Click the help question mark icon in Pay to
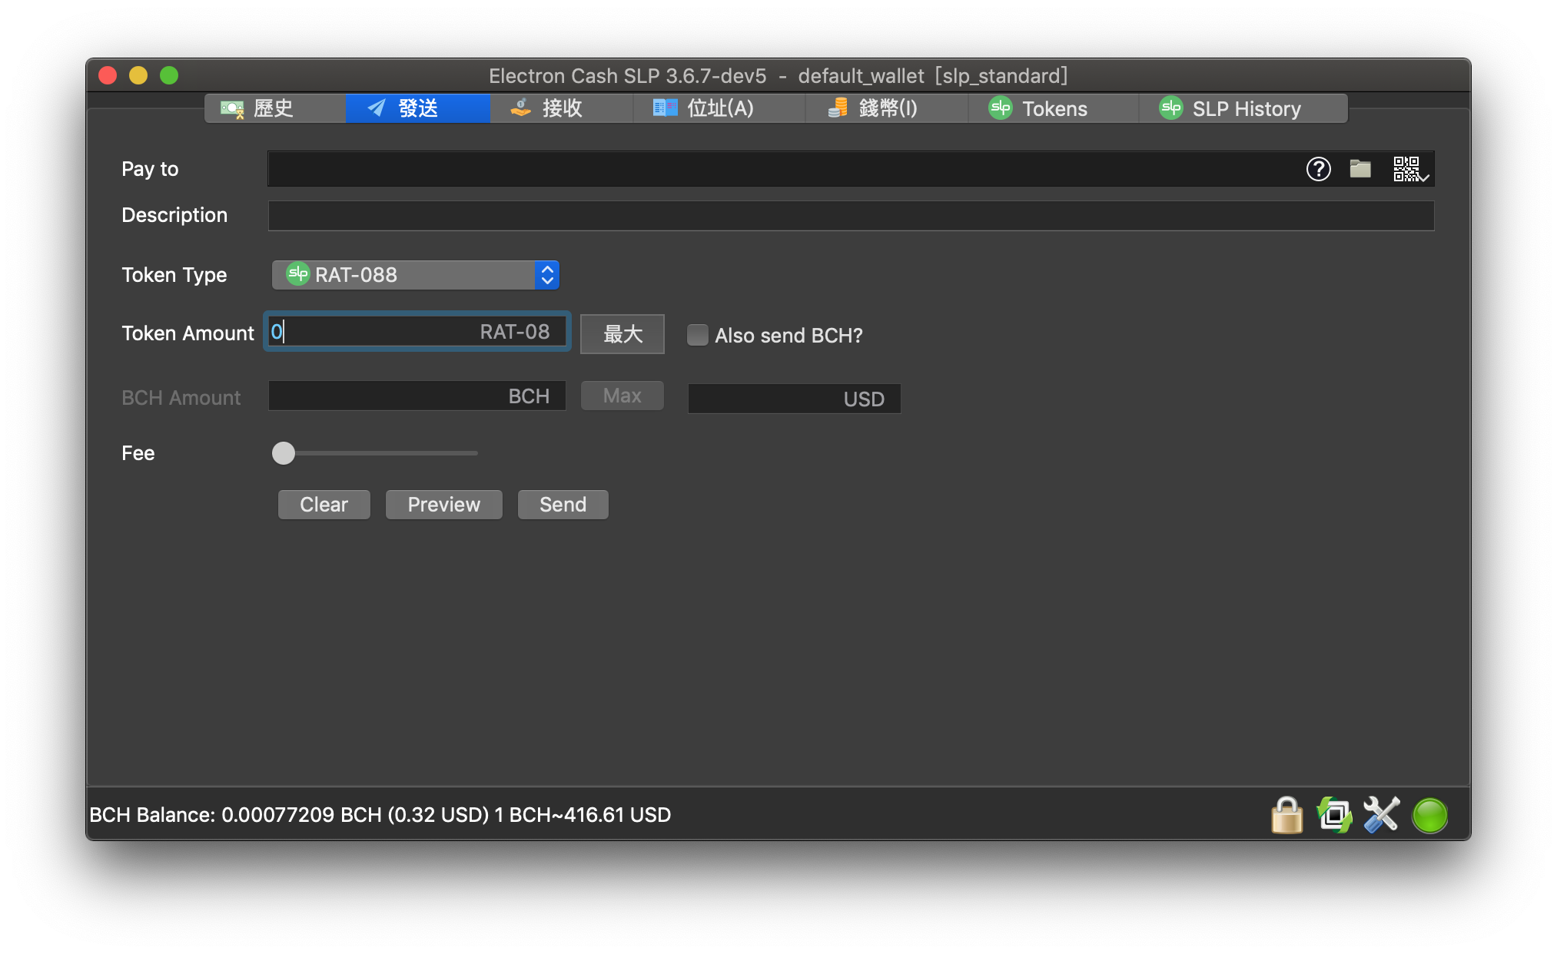Image resolution: width=1557 pixels, height=954 pixels. click(1318, 169)
